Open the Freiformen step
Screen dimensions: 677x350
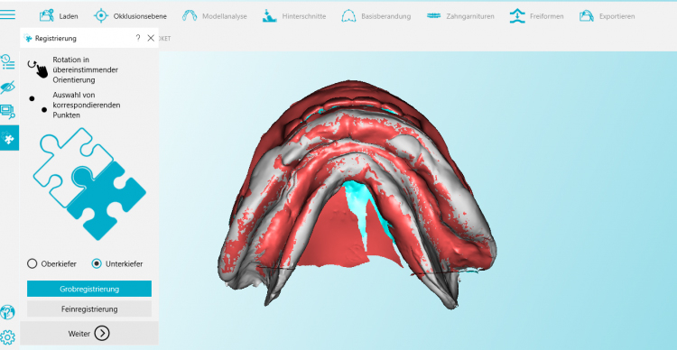click(536, 16)
